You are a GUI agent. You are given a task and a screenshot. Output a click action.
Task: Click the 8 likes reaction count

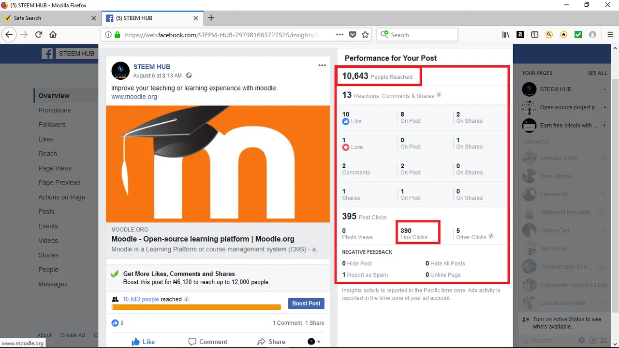pos(118,323)
